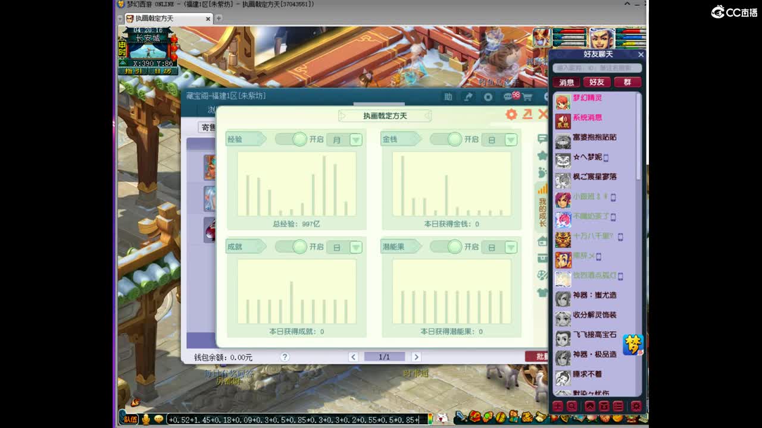Toggle the 成就 chart switch
This screenshot has height=428, width=762.
coord(292,247)
